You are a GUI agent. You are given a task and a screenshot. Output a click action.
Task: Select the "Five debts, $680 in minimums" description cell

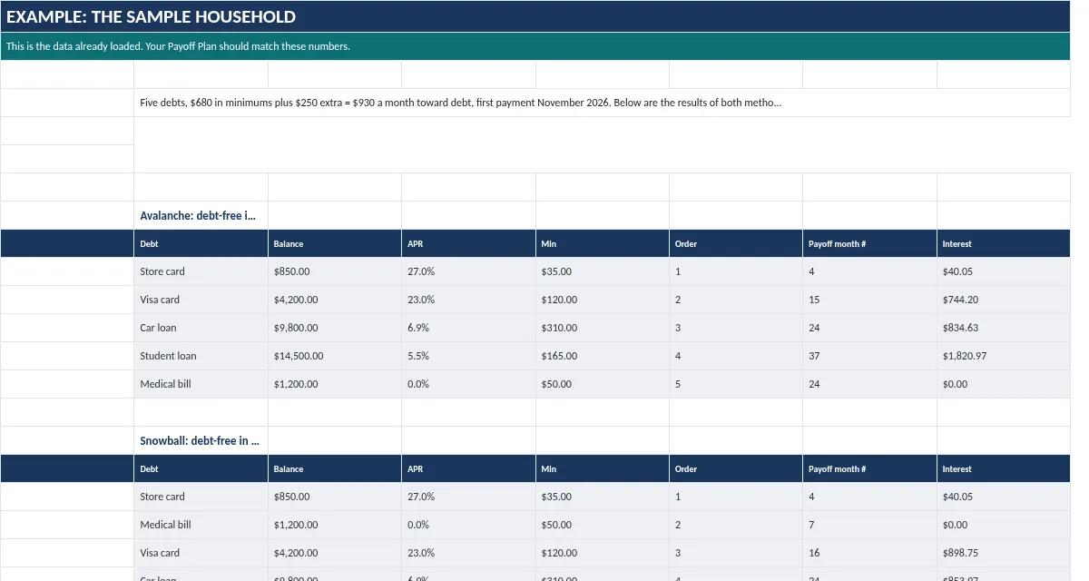tap(602, 103)
